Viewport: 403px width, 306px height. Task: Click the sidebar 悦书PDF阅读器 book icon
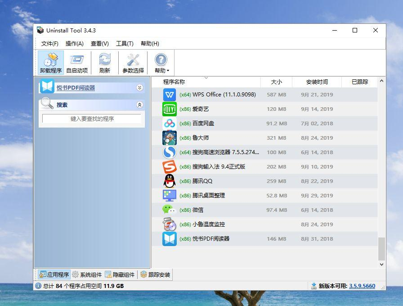pyautogui.click(x=47, y=87)
